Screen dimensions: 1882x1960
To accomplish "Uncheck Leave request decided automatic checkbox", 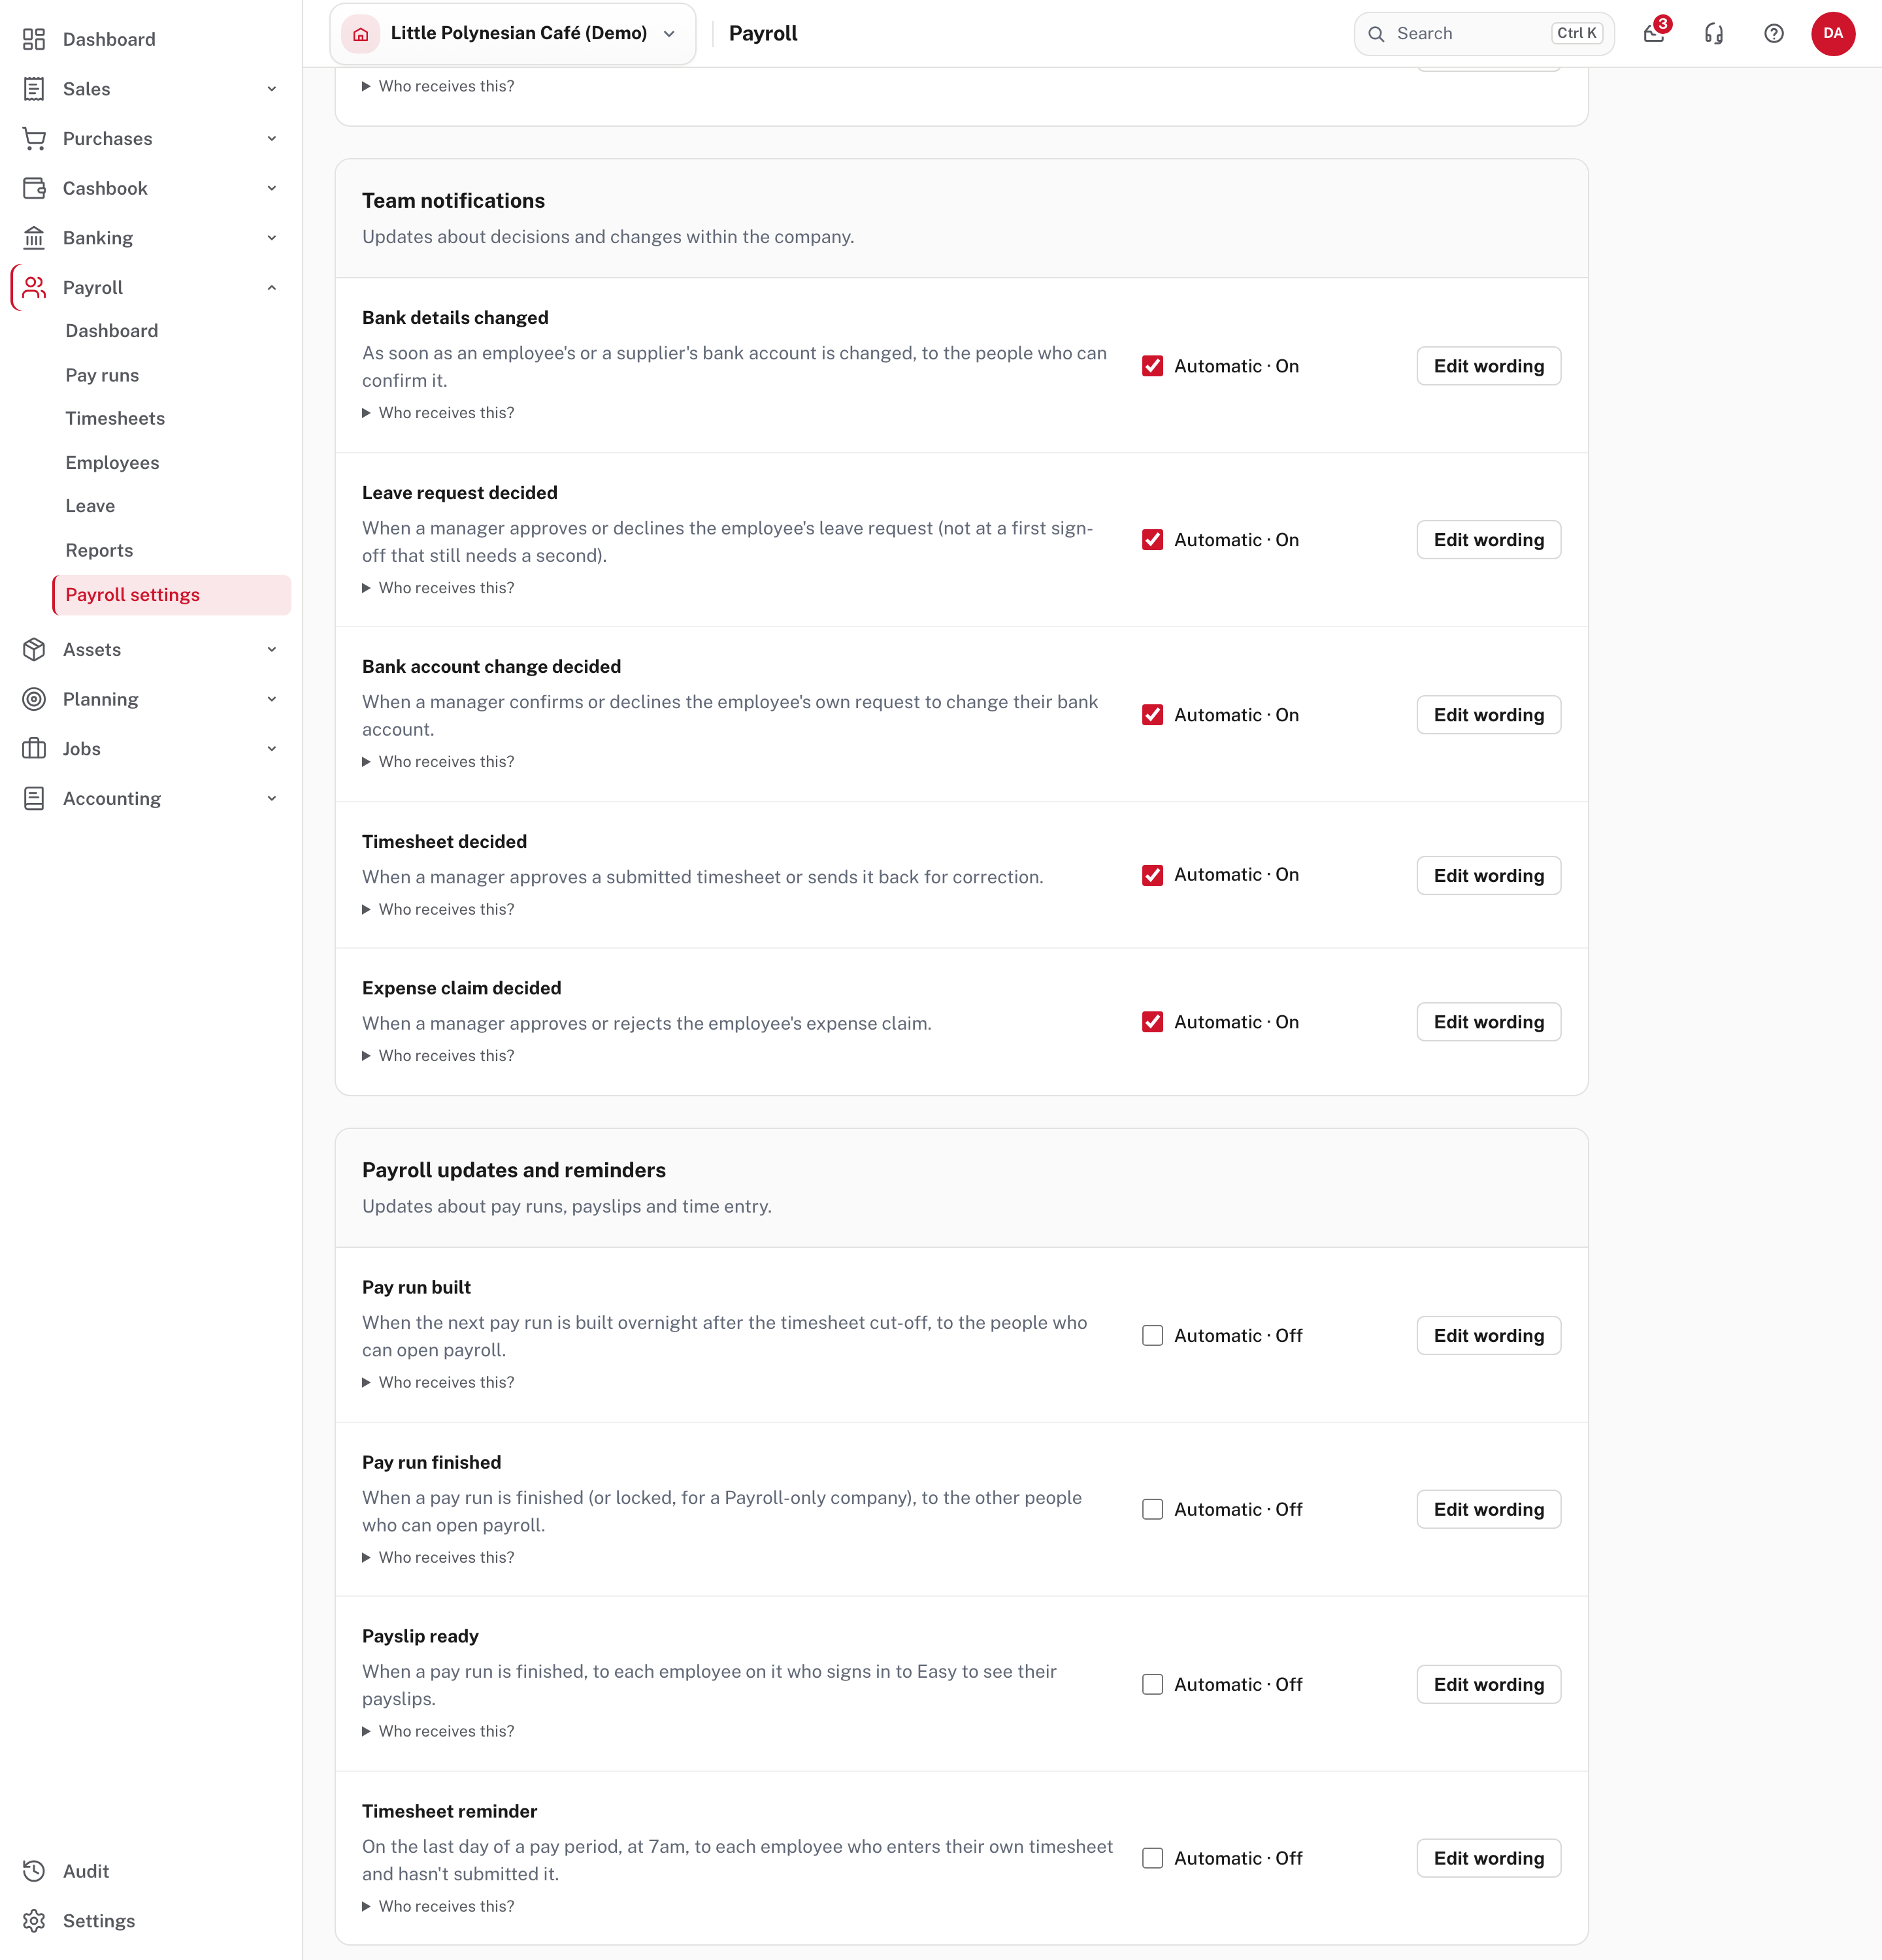I will (1153, 540).
